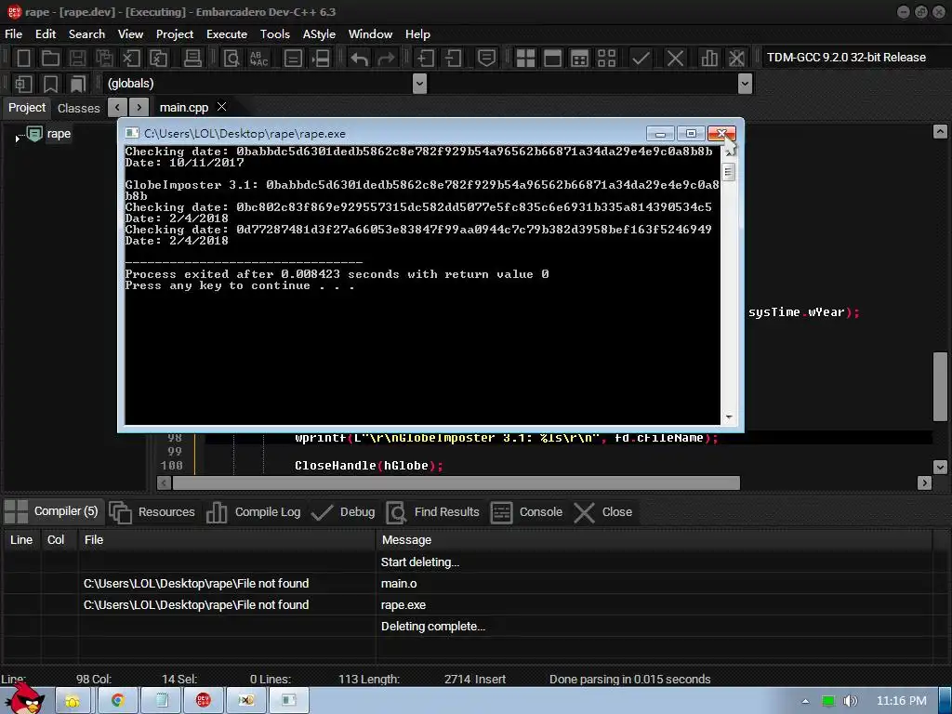
Task: Open the Compile Log bottom tab
Action: tap(254, 512)
